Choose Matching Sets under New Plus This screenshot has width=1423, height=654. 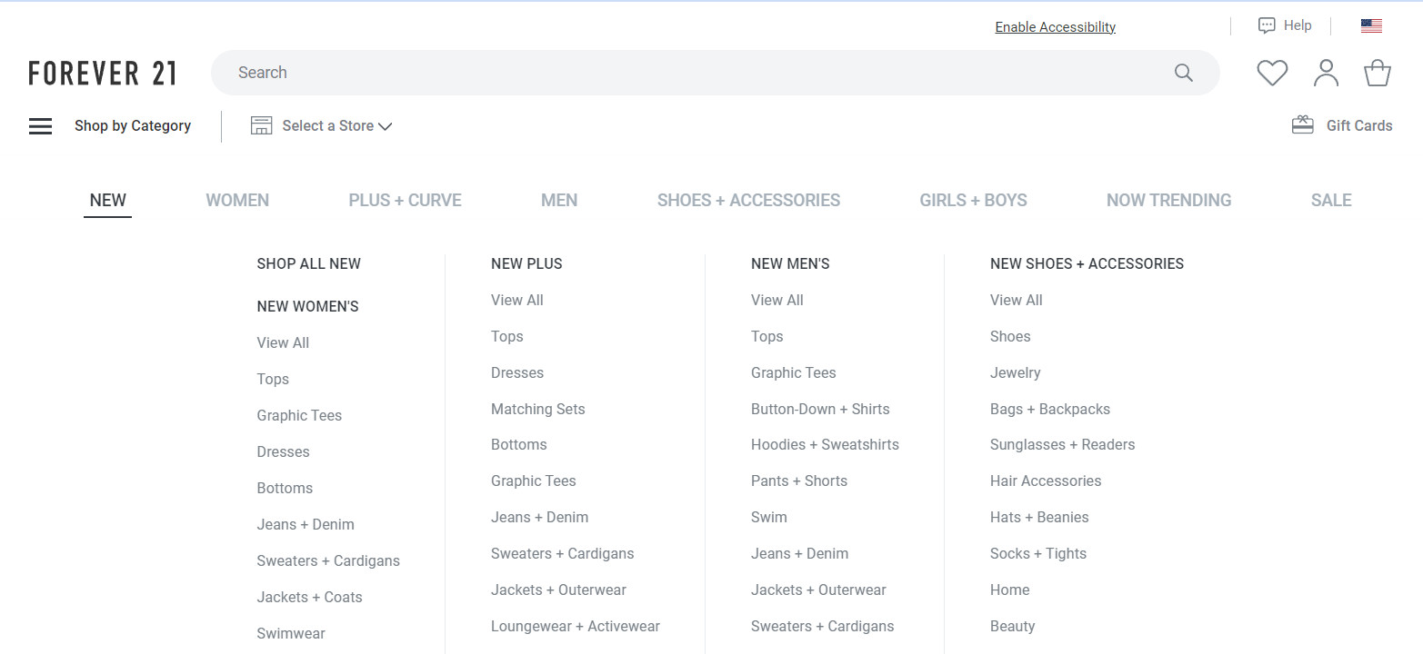pyautogui.click(x=537, y=410)
